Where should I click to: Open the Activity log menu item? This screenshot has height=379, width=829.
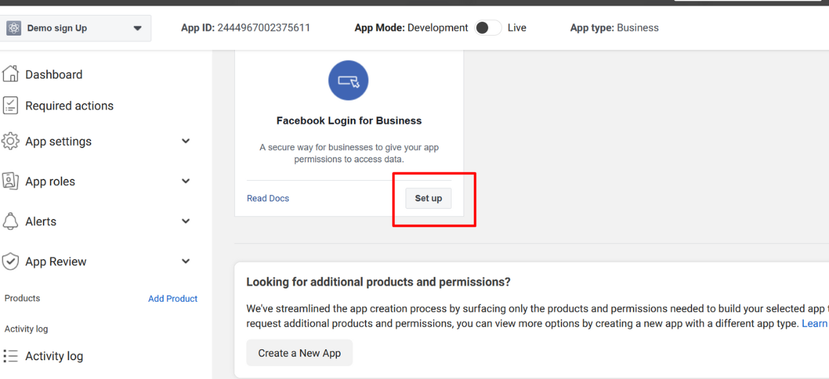[54, 356]
